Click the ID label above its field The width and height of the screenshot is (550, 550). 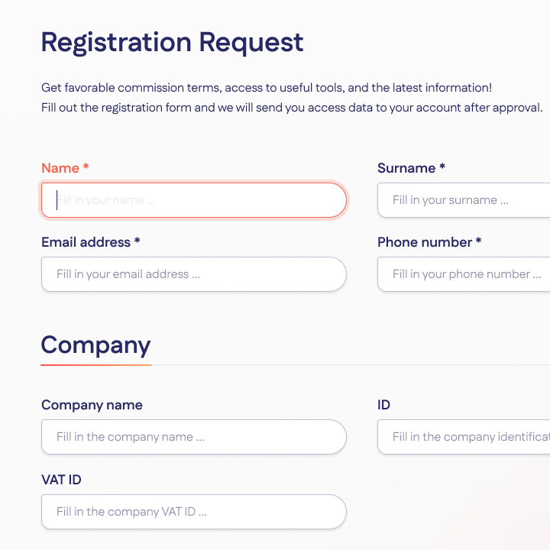click(383, 405)
